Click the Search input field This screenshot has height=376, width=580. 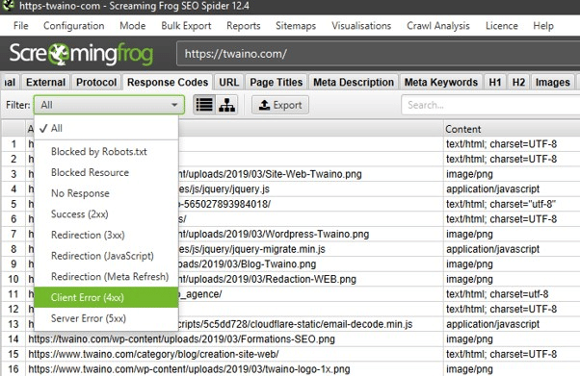point(490,105)
